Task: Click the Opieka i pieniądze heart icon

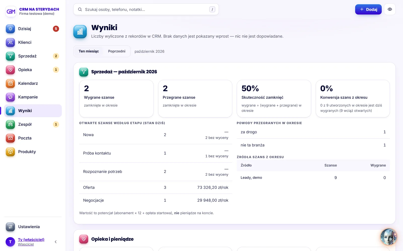Action: point(84,239)
